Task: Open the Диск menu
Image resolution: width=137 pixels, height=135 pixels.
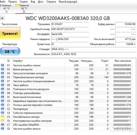Action: [x=41, y=2]
